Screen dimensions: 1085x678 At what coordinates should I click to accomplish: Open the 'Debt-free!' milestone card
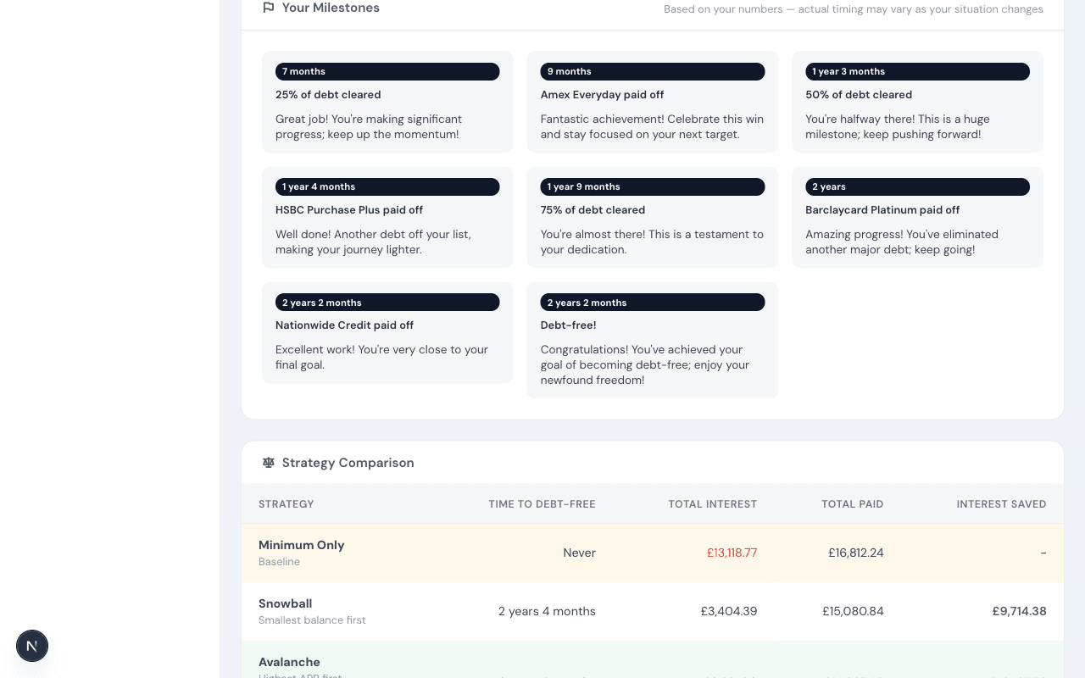click(653, 340)
